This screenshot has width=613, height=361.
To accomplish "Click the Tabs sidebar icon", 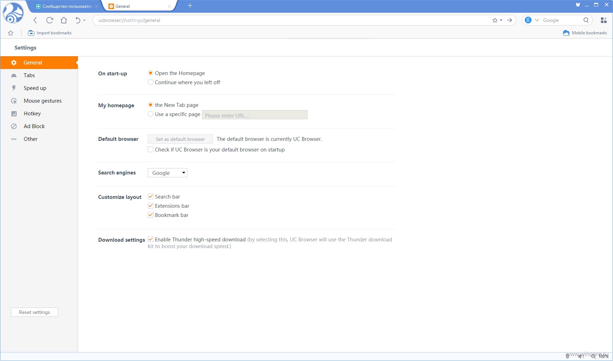I will [x=14, y=75].
